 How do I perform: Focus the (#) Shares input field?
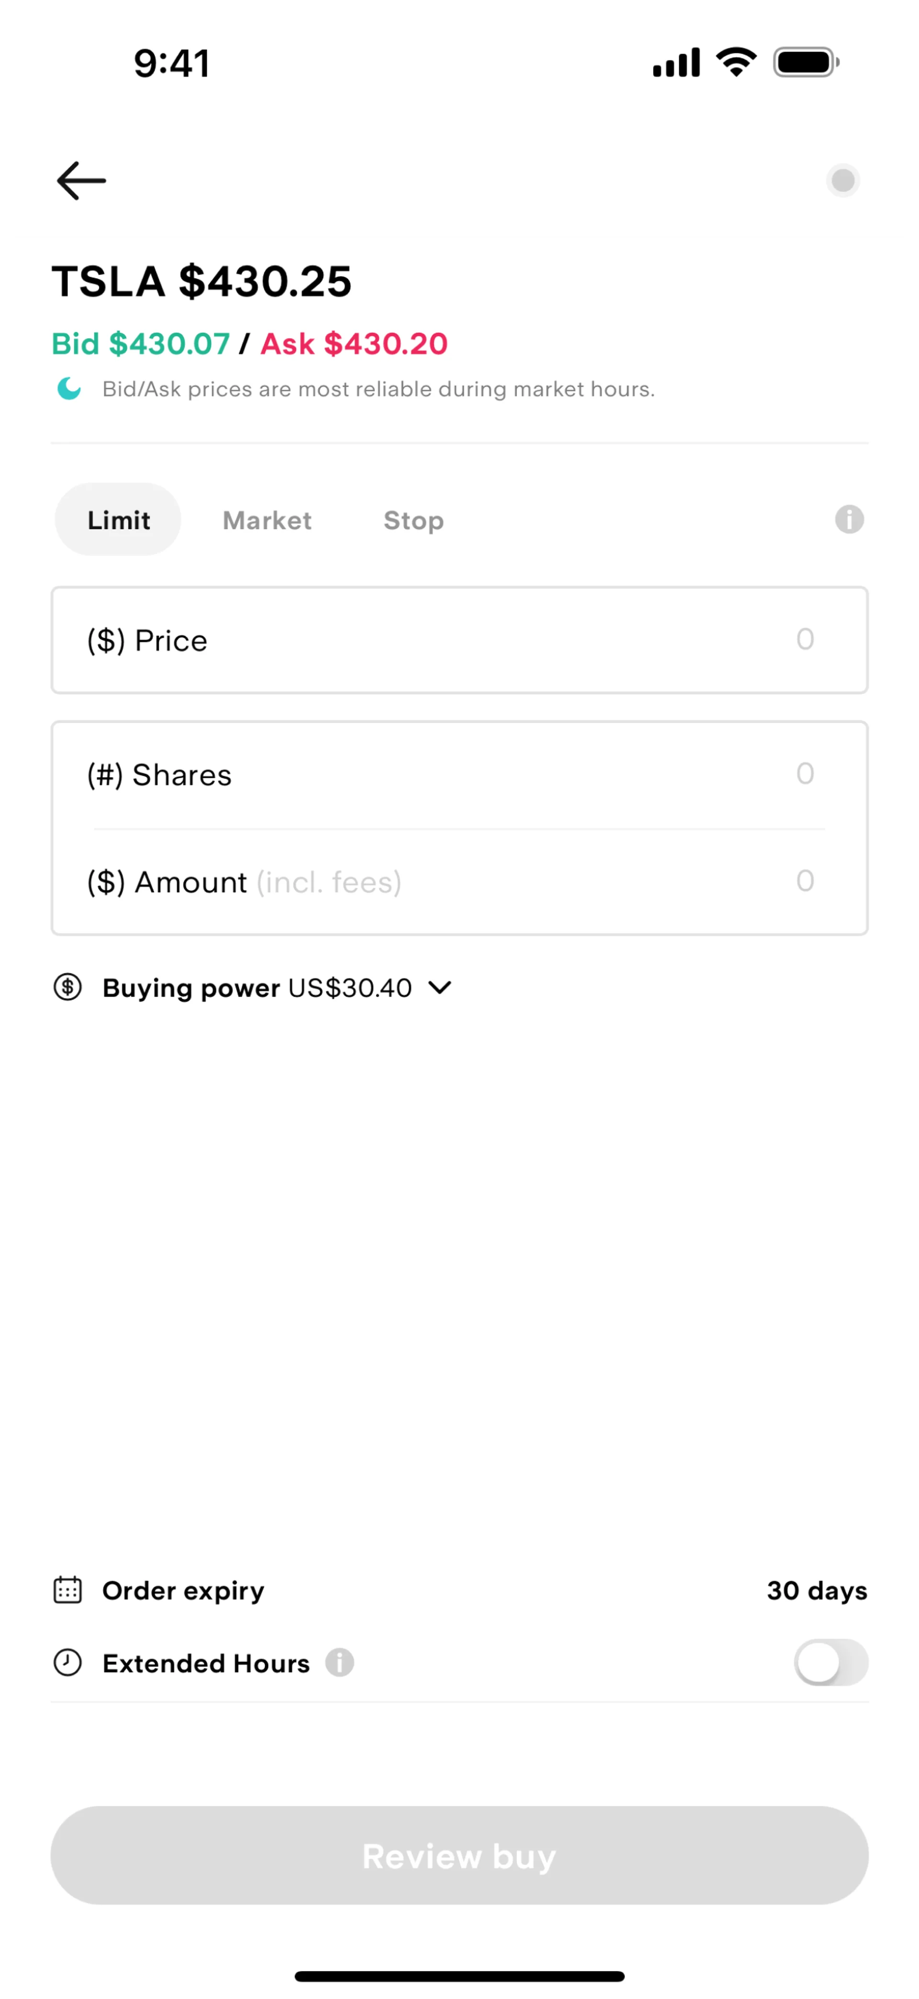click(x=459, y=774)
